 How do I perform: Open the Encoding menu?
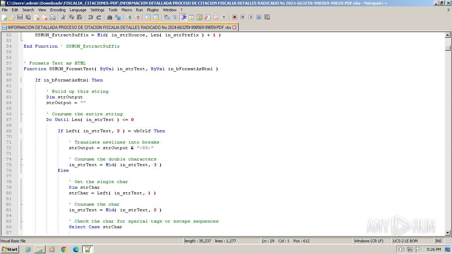[58, 10]
